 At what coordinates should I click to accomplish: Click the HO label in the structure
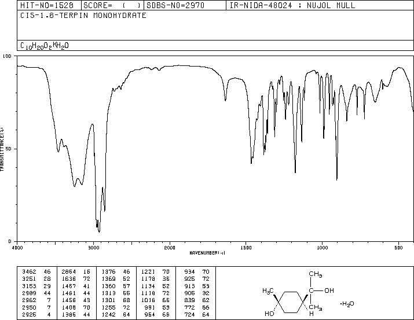click(269, 314)
